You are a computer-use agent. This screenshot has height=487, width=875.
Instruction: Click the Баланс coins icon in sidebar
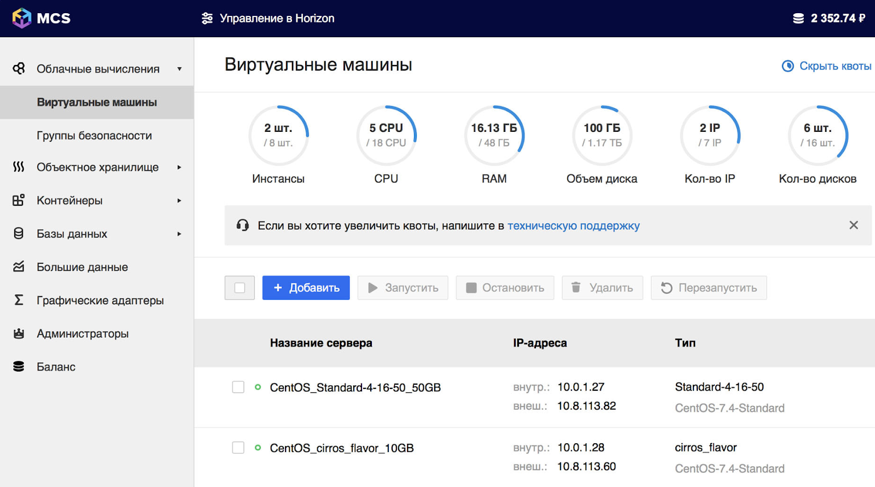coord(19,367)
